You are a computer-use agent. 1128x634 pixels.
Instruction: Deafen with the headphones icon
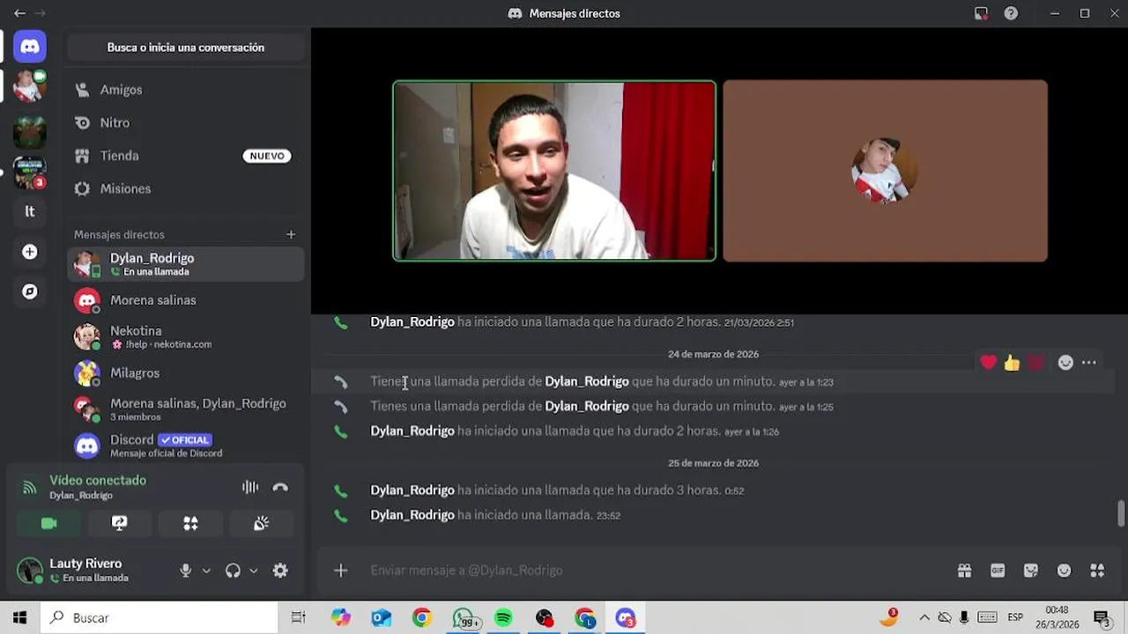[233, 571]
